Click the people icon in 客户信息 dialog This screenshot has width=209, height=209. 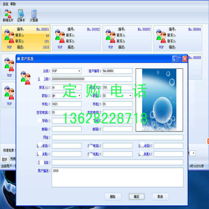tap(26, 78)
